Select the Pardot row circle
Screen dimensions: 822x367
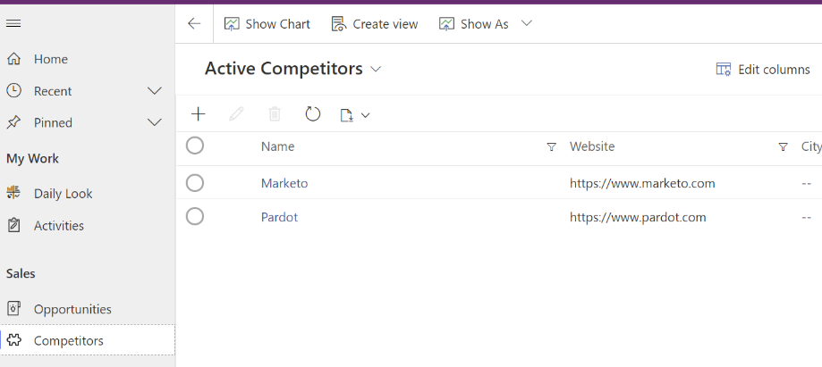pos(195,216)
